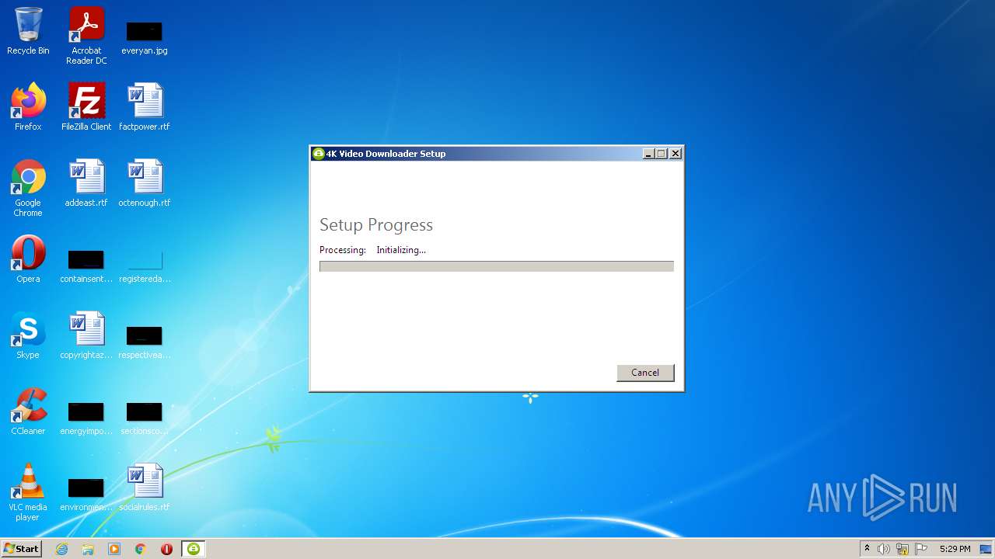Open the Windows Start menu

(x=21, y=549)
